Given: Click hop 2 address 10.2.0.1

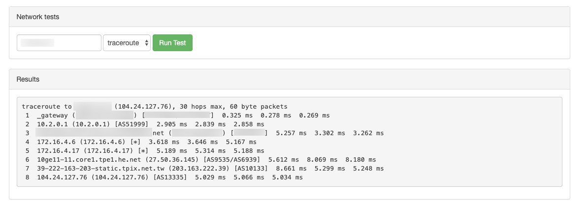Looking at the screenshot, I should click(x=53, y=124).
